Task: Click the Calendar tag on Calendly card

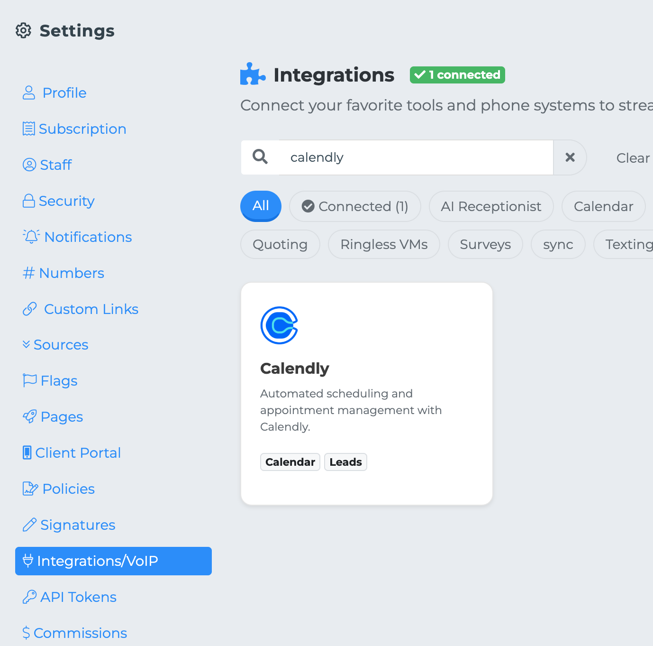Action: [x=290, y=462]
